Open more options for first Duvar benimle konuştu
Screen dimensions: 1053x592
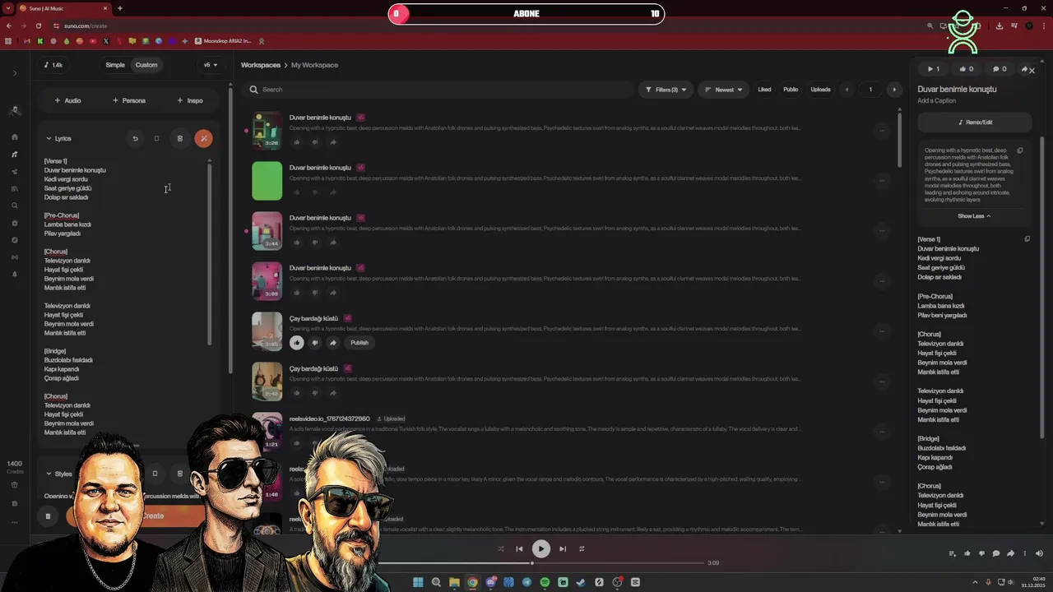pyautogui.click(x=882, y=130)
